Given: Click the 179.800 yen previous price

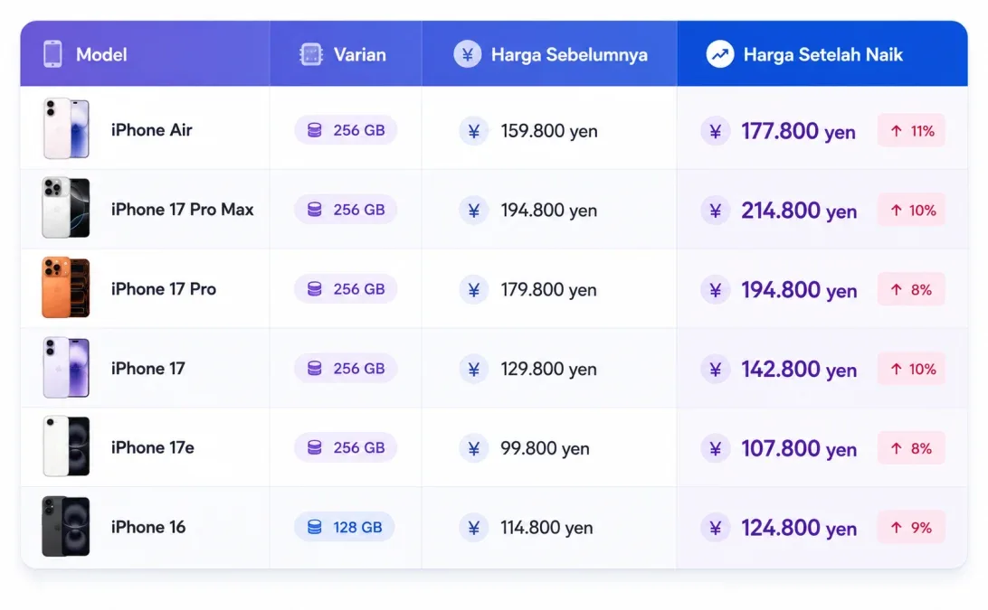Looking at the screenshot, I should [x=548, y=289].
